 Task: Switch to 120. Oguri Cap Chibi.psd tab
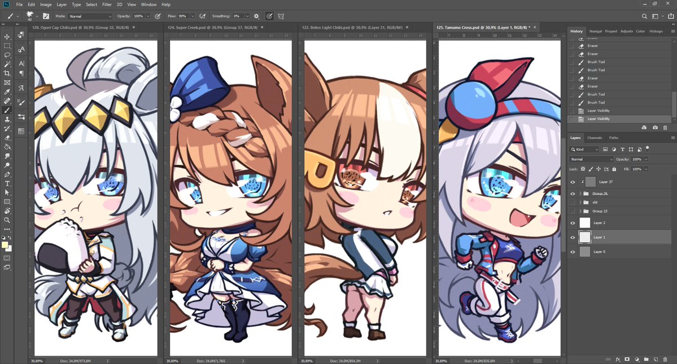tap(80, 27)
